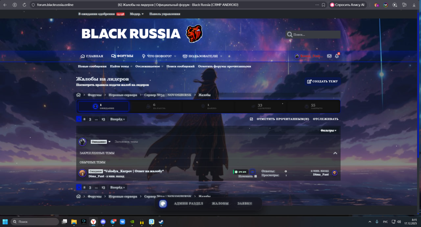This screenshot has width=421, height=227.
Task: Open the В ожидании одобрения link
Action: [101, 14]
